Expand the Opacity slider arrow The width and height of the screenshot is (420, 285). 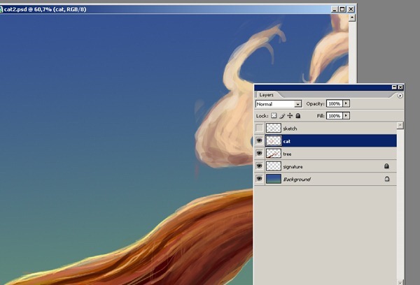(x=346, y=103)
